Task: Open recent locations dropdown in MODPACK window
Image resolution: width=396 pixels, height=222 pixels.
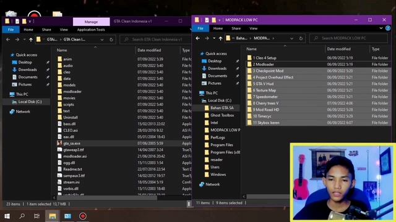Action: tap(214, 38)
